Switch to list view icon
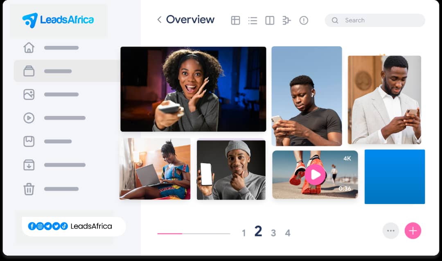Screen dimensions: 442x261 pos(253,20)
